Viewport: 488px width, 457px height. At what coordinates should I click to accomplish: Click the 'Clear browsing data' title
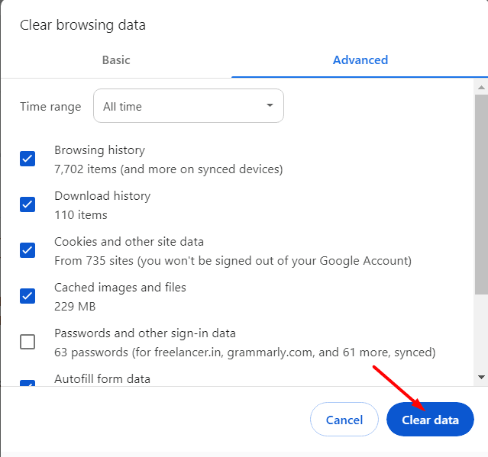(82, 25)
